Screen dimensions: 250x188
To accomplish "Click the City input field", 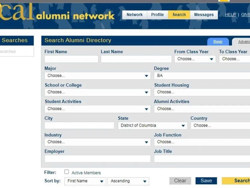I will pyautogui.click(x=79, y=126).
